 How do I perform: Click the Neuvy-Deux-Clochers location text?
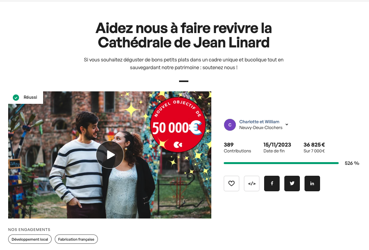coord(261,128)
